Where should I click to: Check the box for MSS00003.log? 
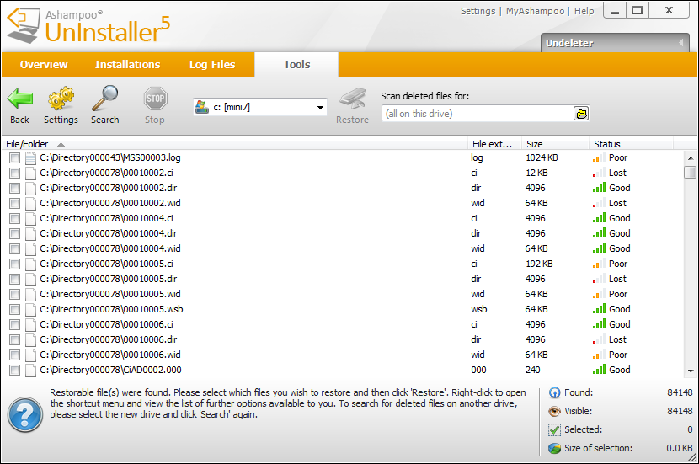tap(14, 157)
